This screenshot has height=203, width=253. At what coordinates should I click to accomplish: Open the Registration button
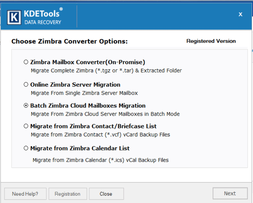point(68,194)
